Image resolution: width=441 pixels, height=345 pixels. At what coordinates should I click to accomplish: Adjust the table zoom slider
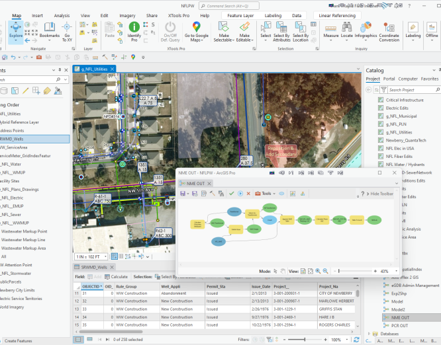[x=305, y=340]
